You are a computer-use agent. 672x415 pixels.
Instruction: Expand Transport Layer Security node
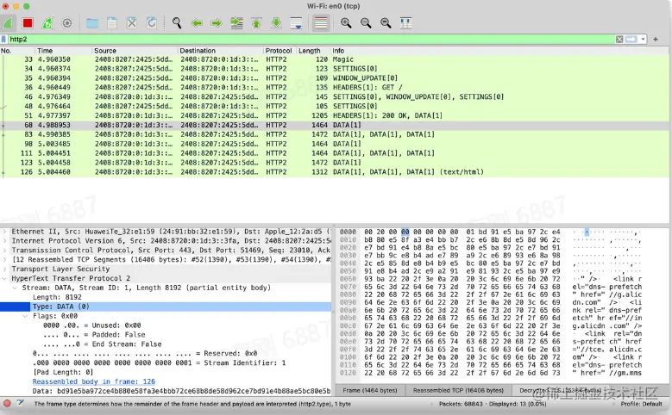pyautogui.click(x=4, y=269)
